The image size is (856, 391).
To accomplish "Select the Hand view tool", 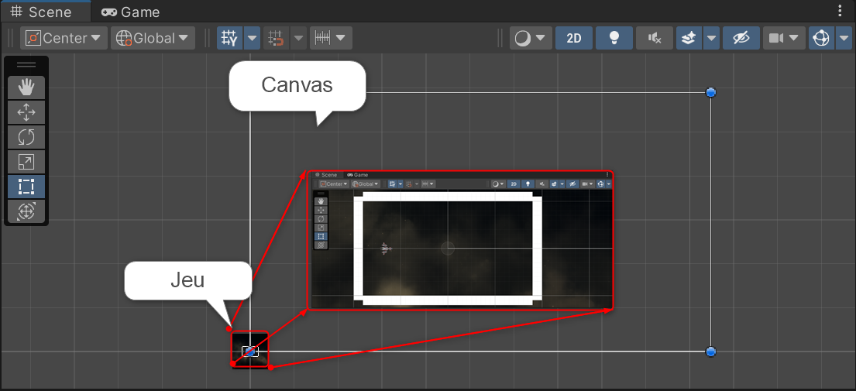I will (x=26, y=87).
